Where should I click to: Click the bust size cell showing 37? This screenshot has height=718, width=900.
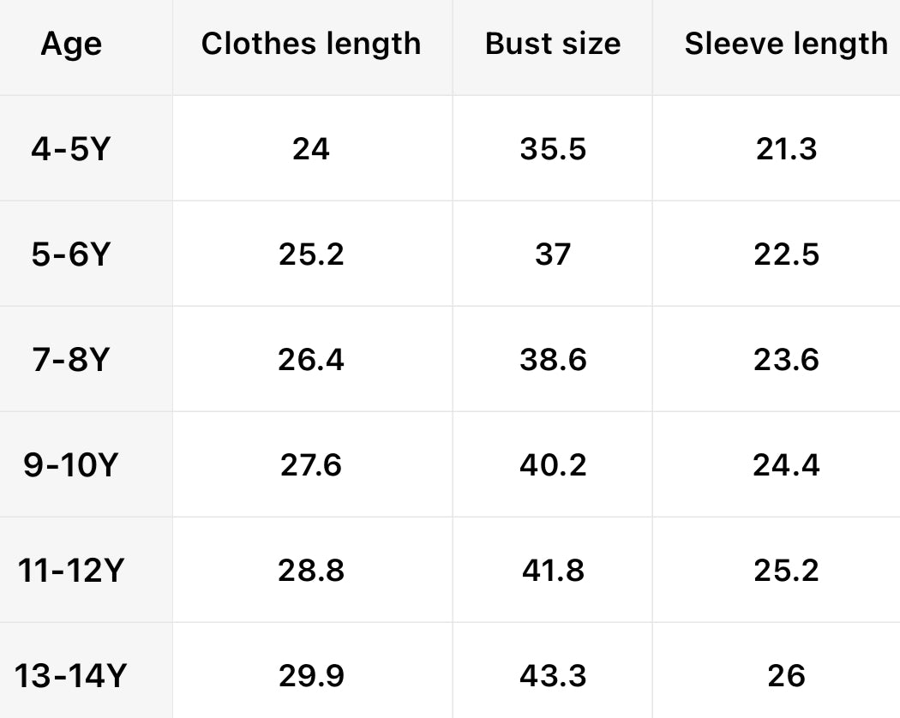553,254
